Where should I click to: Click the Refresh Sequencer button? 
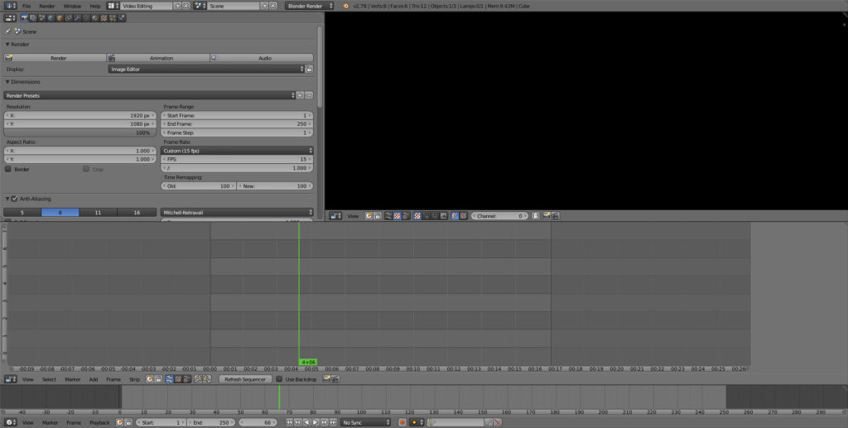tap(244, 379)
